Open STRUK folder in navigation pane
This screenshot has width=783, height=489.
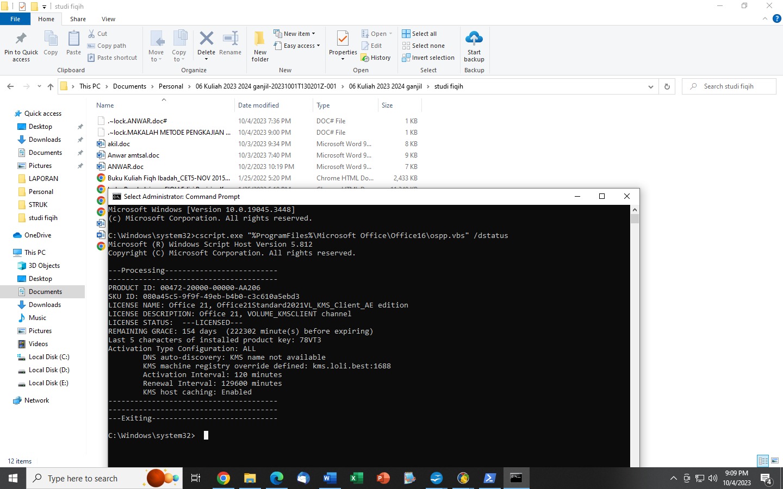point(38,205)
